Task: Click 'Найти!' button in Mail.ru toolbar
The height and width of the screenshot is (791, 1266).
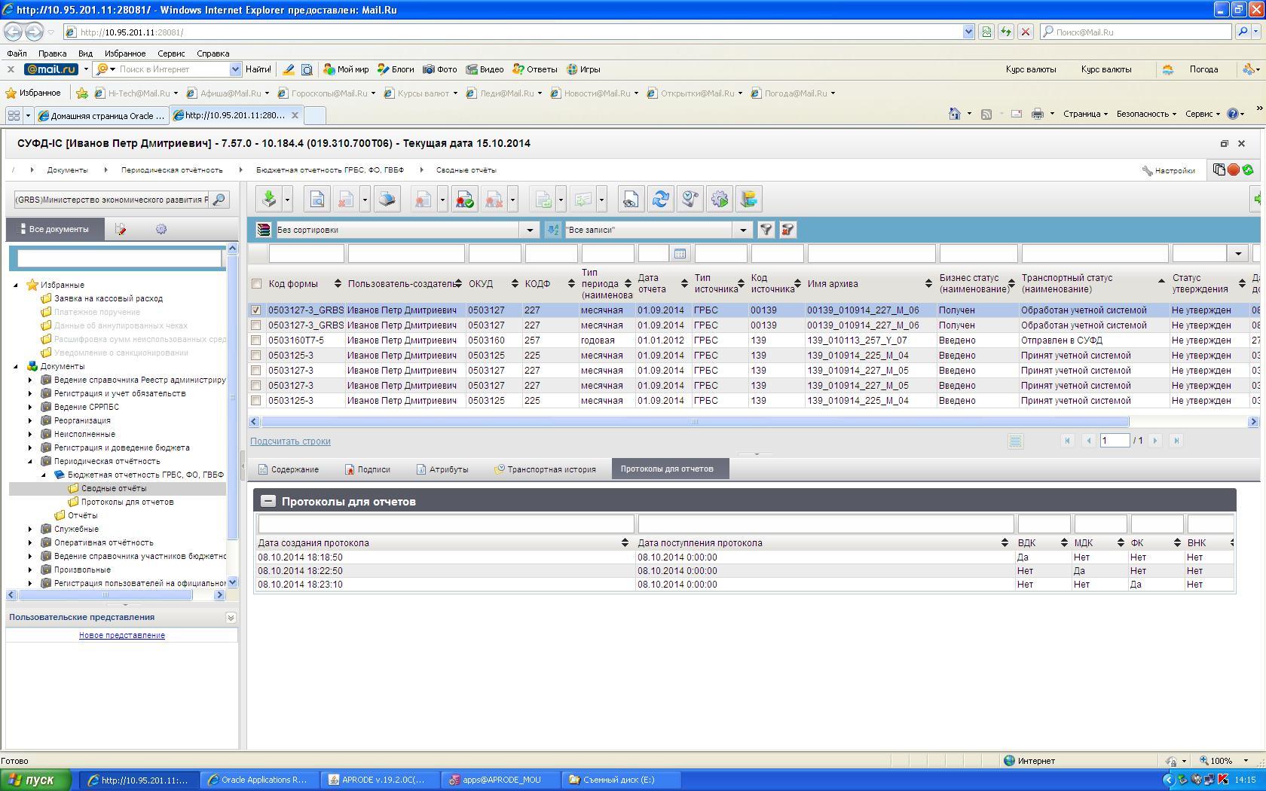Action: [x=258, y=69]
